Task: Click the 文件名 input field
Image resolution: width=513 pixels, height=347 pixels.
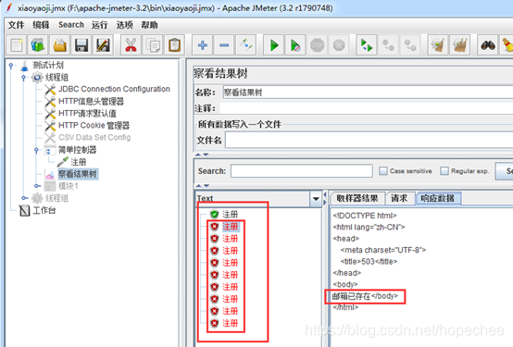Action: click(x=369, y=141)
